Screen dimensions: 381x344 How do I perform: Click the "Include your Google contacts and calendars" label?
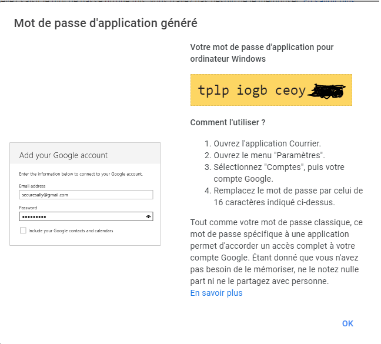tap(71, 231)
